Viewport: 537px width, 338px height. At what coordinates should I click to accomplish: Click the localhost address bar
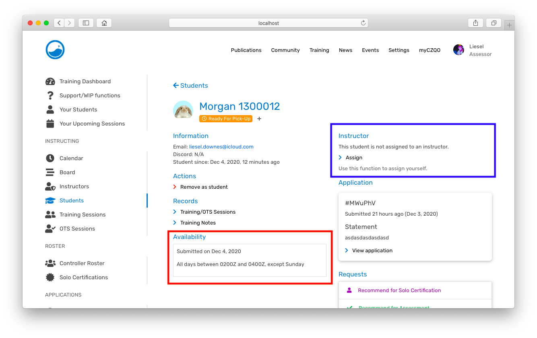click(268, 23)
